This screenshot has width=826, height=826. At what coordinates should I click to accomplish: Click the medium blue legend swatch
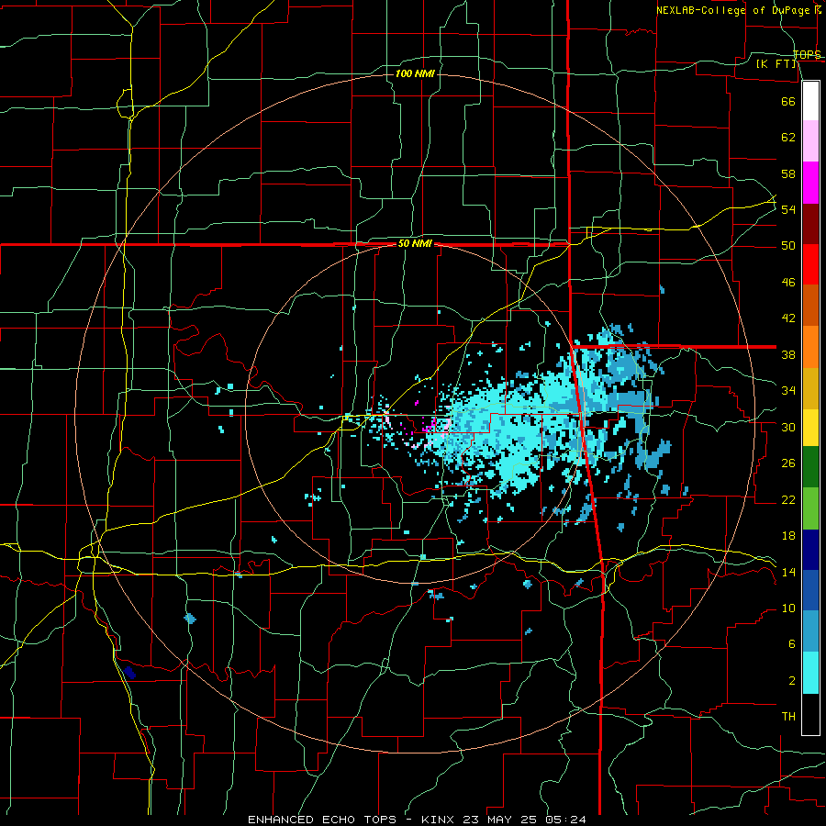(x=810, y=590)
